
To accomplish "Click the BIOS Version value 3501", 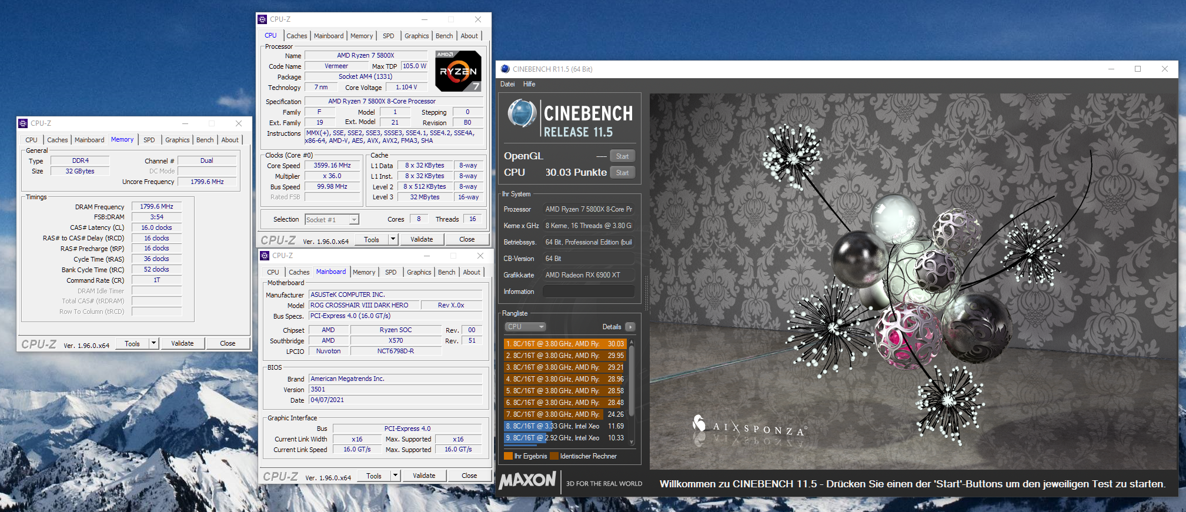I will click(x=395, y=389).
